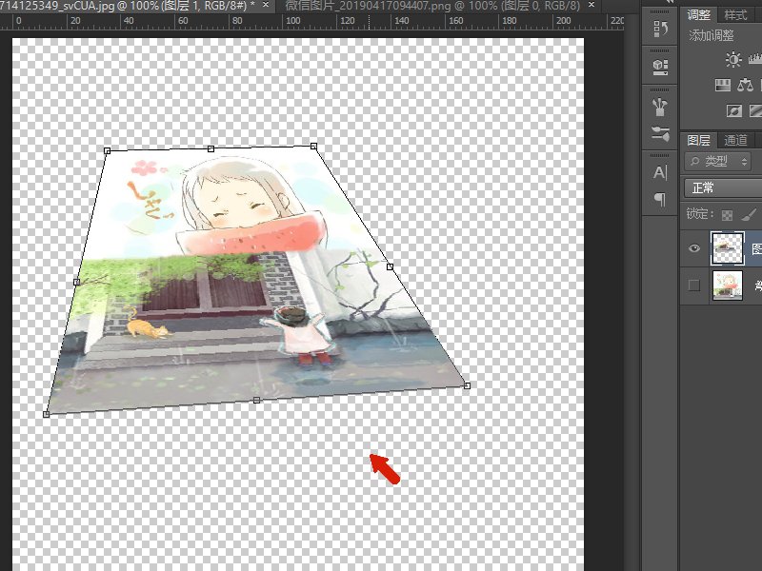Open the Character panel icon

tap(659, 172)
